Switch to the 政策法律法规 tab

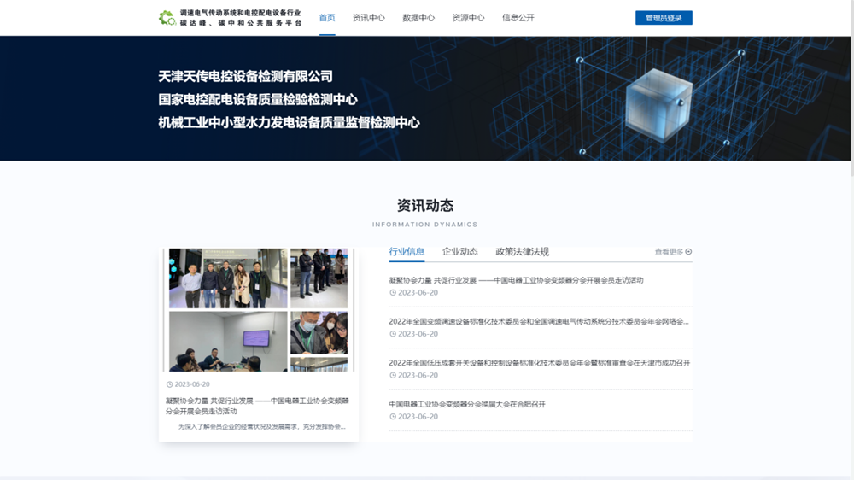[x=522, y=251]
